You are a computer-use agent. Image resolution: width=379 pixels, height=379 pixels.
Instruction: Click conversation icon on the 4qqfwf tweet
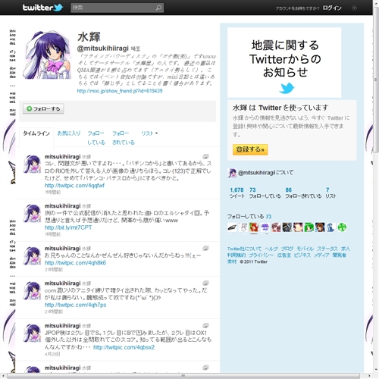[206, 156]
